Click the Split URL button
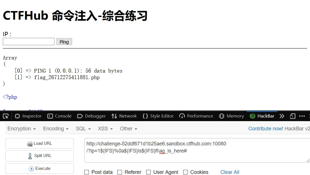Screen dimensions: 310x175 click(40, 156)
